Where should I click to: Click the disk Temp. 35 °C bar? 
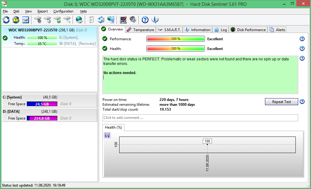[42, 43]
